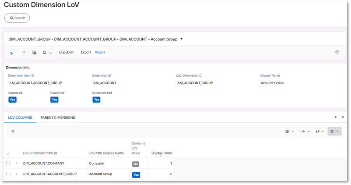Open row menu for DIM_ACCOUNT.COMPANY
351x185 pixels.
[17, 163]
